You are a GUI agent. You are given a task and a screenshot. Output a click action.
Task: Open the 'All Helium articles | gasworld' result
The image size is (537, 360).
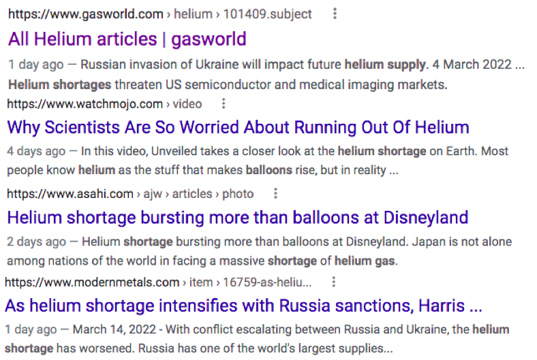click(x=127, y=39)
